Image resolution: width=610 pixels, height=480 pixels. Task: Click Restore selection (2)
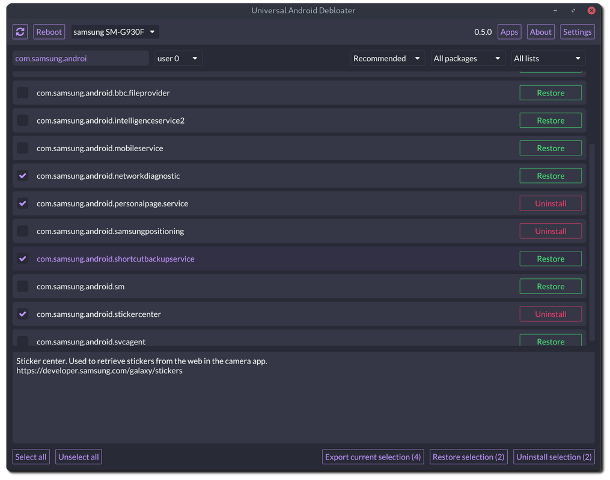tap(468, 457)
